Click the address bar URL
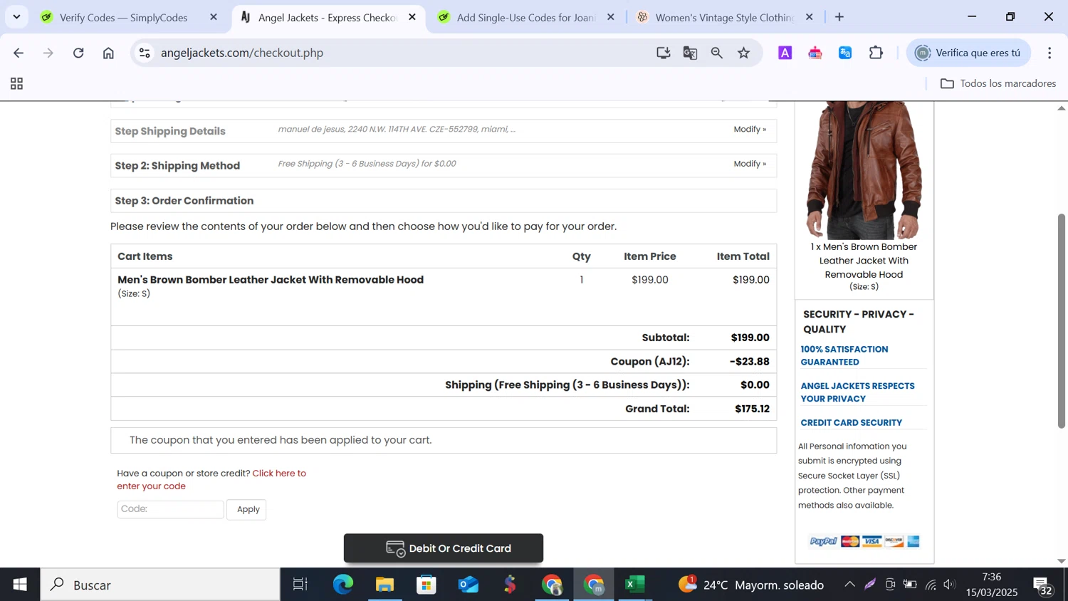This screenshot has height=601, width=1068. [x=242, y=53]
